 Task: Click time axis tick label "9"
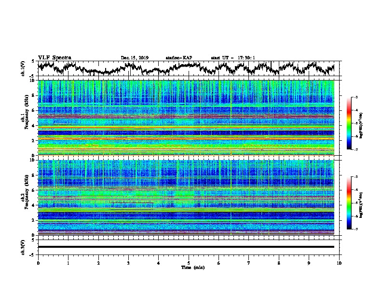[309, 263]
